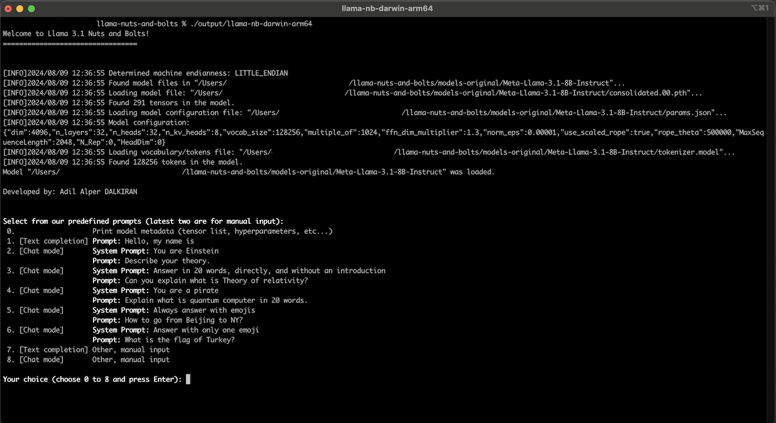Click system prompt 'Always answer with emojis'
Screen dimensions: 776x423
coord(204,310)
